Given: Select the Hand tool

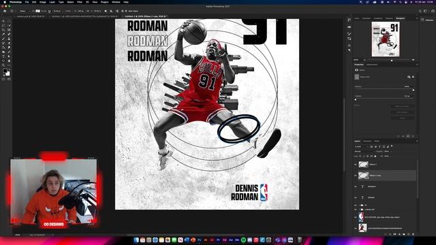Looking at the screenshot, I should pos(9,61).
